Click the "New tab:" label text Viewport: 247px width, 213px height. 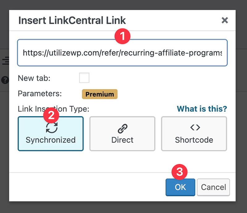(34, 78)
